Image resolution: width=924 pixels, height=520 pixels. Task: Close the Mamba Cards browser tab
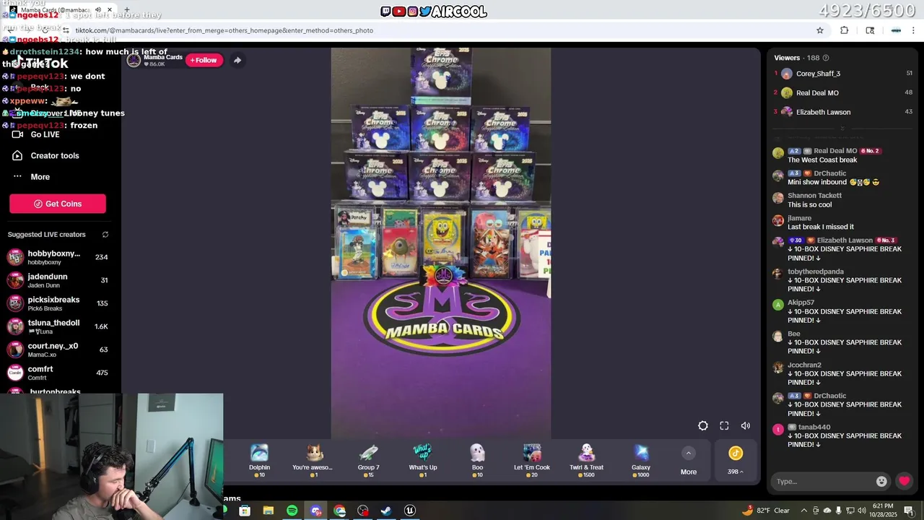pos(110,9)
